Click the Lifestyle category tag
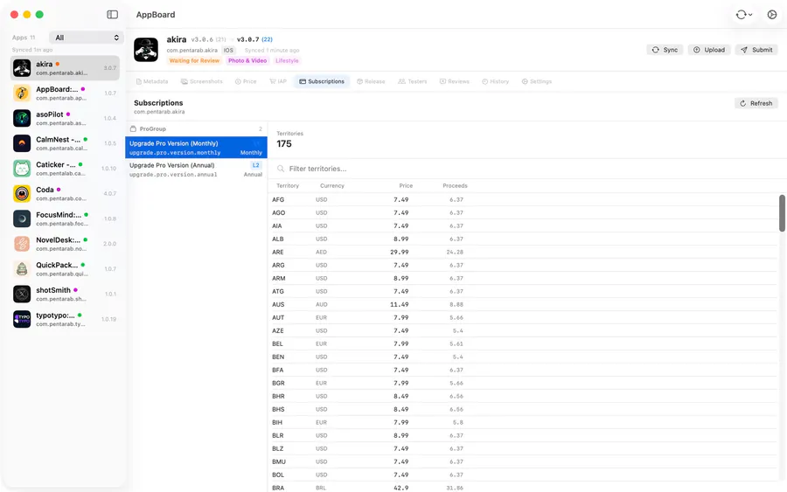The width and height of the screenshot is (787, 492). [x=287, y=60]
